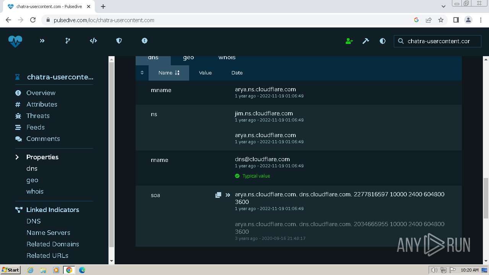489x275 pixels.
Task: Open the Windows Start menu
Action: click(x=10, y=270)
